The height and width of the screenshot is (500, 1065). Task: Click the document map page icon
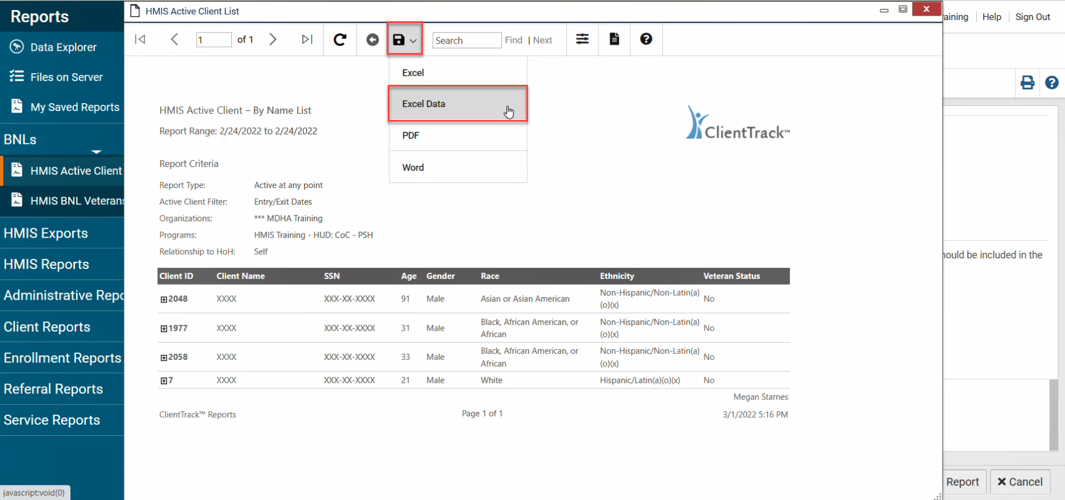pos(614,39)
